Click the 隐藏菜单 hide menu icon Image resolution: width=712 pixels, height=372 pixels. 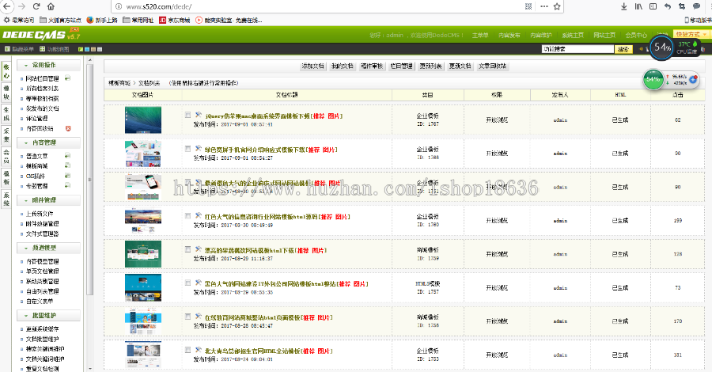tap(7, 49)
